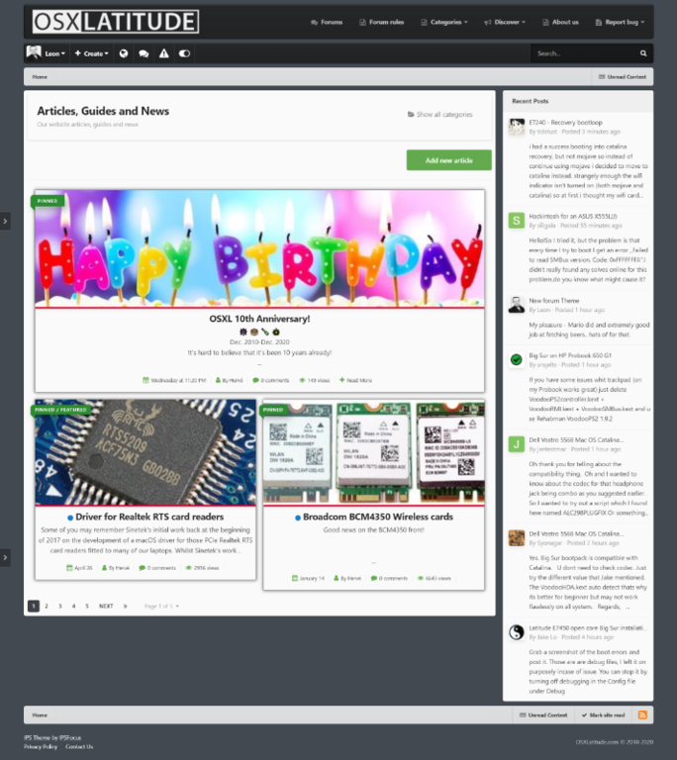Viewport: 677px width, 760px height.
Task: Go to Forum rules in the navigation
Action: [x=381, y=22]
